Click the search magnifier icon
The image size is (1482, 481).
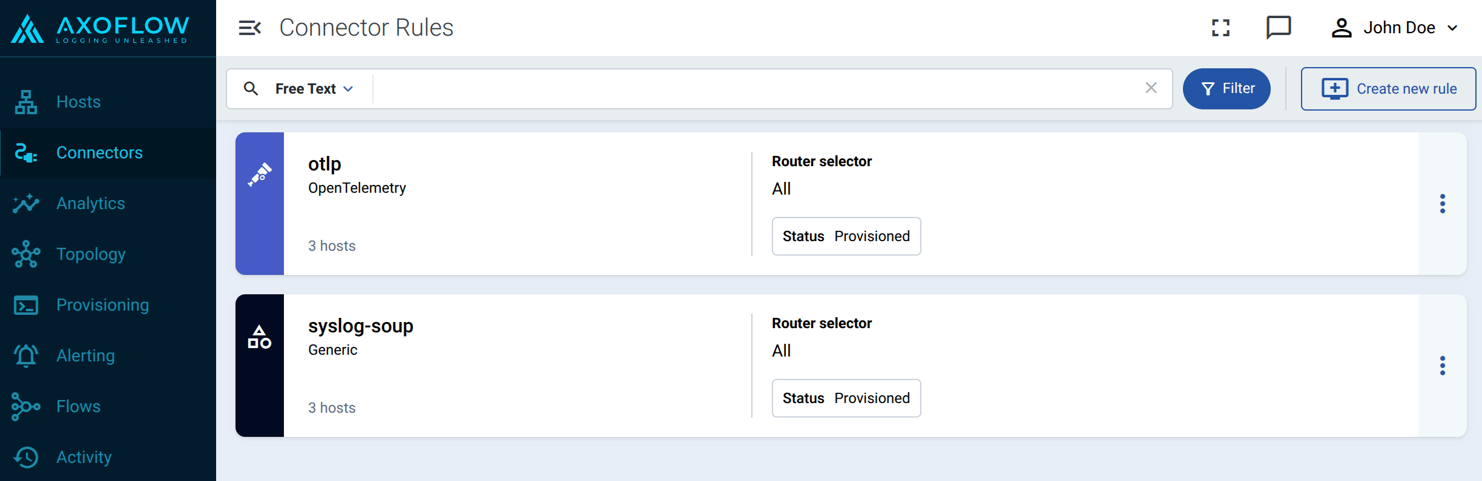pos(251,89)
